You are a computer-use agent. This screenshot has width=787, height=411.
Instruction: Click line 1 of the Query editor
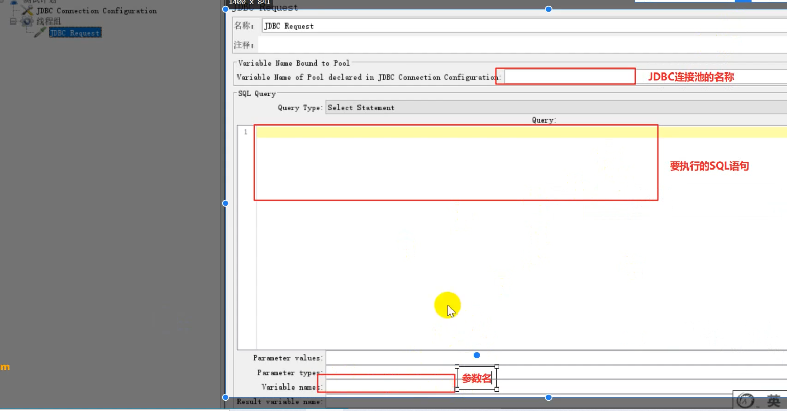click(521, 132)
